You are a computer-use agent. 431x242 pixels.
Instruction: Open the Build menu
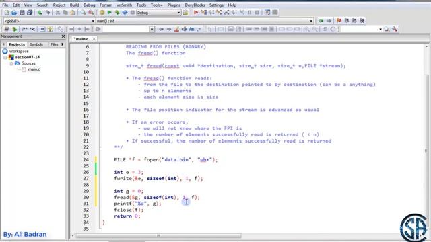(x=74, y=5)
